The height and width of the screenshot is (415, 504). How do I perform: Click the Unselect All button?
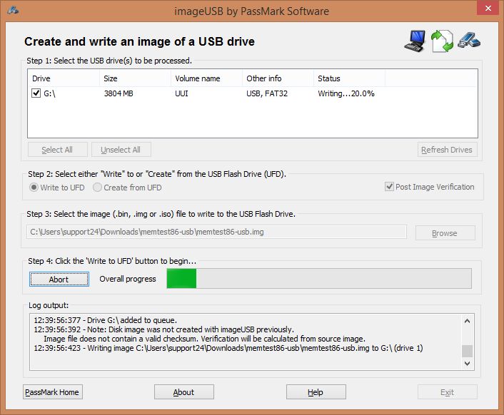coord(121,150)
